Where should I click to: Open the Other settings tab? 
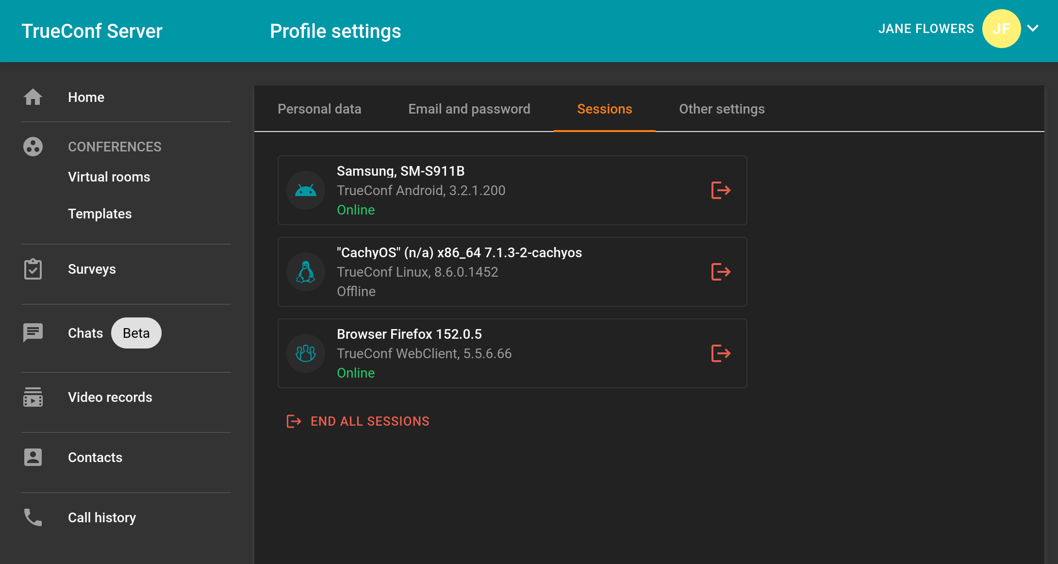[x=722, y=109]
